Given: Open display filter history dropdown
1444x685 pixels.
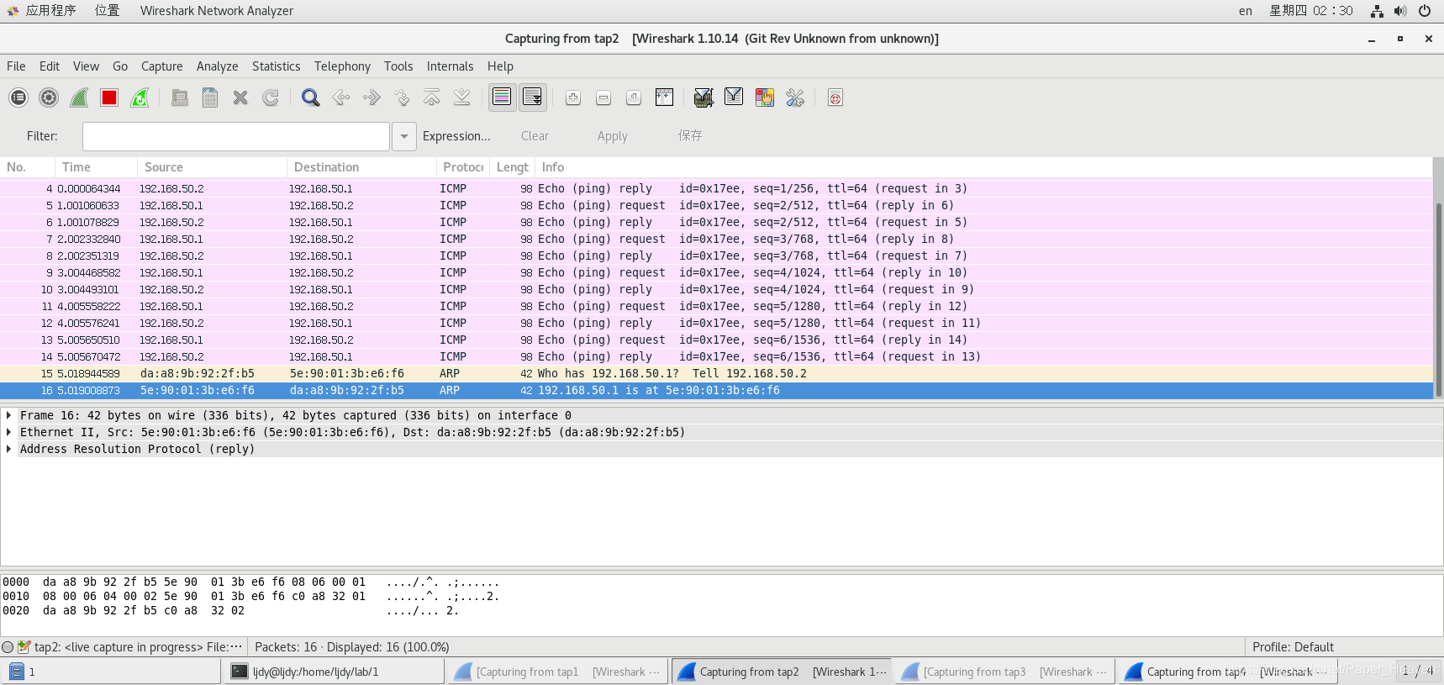Looking at the screenshot, I should coord(404,136).
